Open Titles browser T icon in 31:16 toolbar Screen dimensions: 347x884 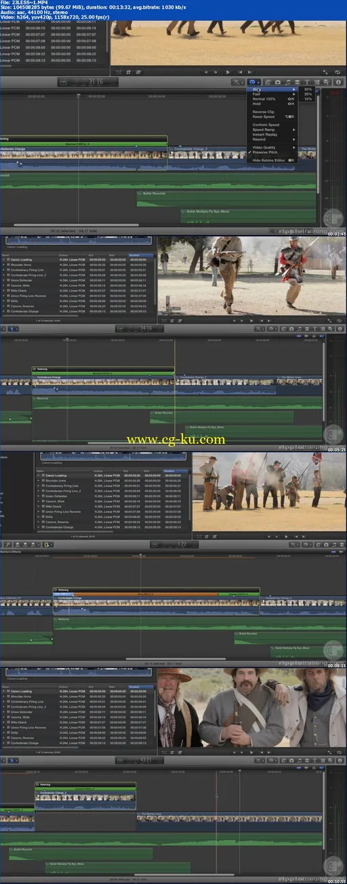point(307,82)
